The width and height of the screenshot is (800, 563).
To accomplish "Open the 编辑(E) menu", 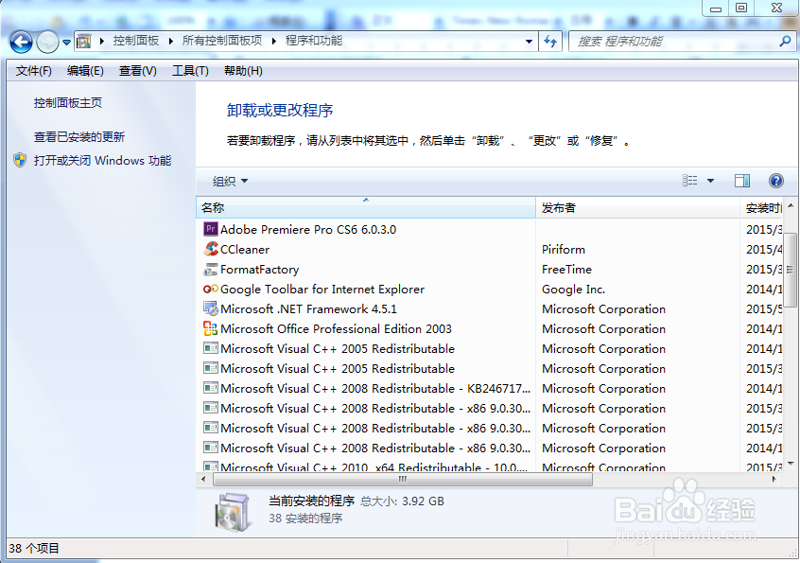I will coord(85,71).
